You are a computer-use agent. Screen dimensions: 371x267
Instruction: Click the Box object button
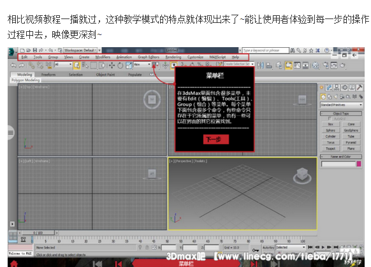331,124
